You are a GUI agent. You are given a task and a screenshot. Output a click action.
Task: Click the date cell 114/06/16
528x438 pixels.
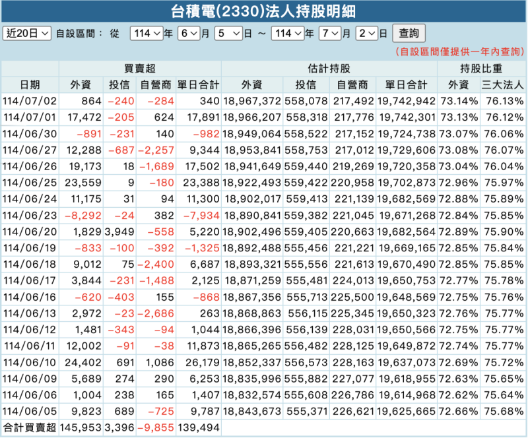30,297
